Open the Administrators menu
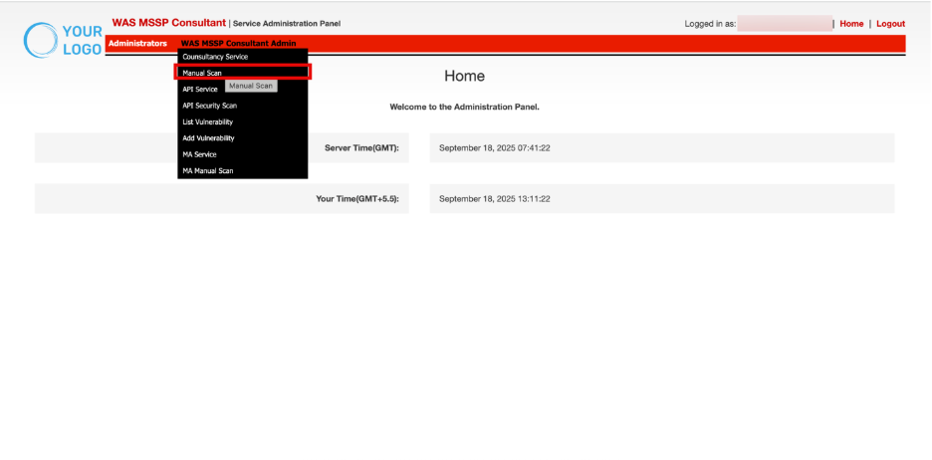Screen dimensions: 932x460 point(137,44)
